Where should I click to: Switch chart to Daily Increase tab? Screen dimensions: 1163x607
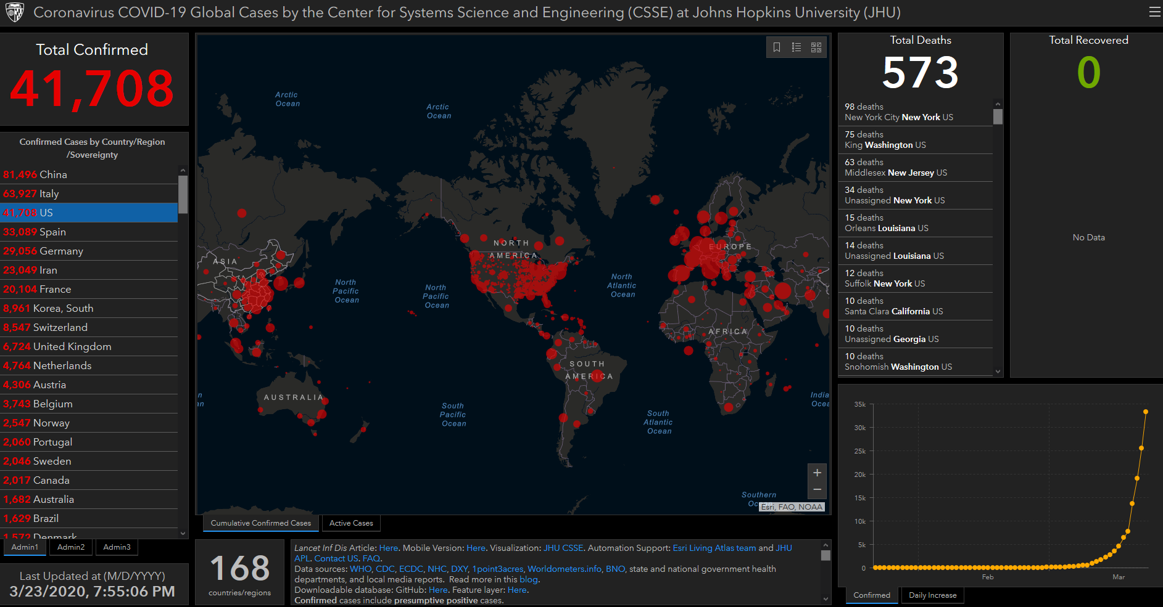932,595
